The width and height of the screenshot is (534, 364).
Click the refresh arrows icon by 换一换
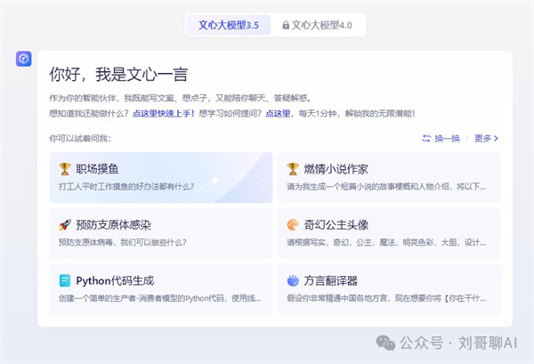point(426,138)
